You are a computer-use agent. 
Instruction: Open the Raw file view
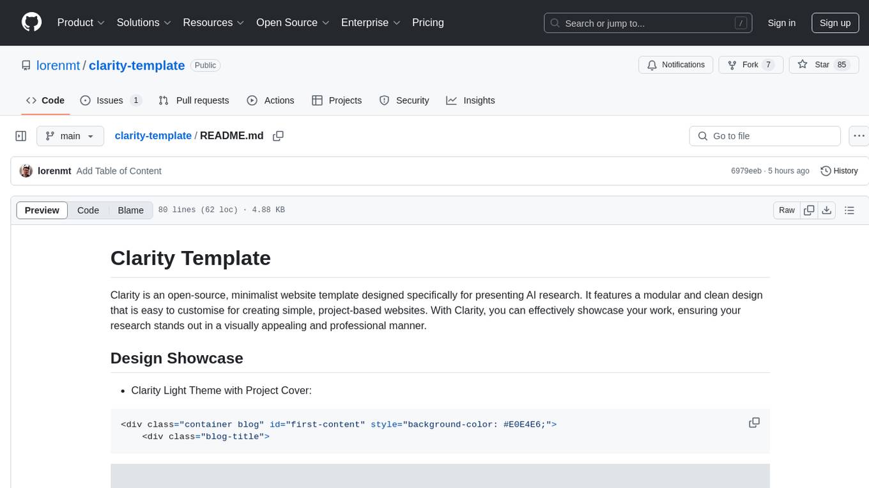tap(787, 210)
